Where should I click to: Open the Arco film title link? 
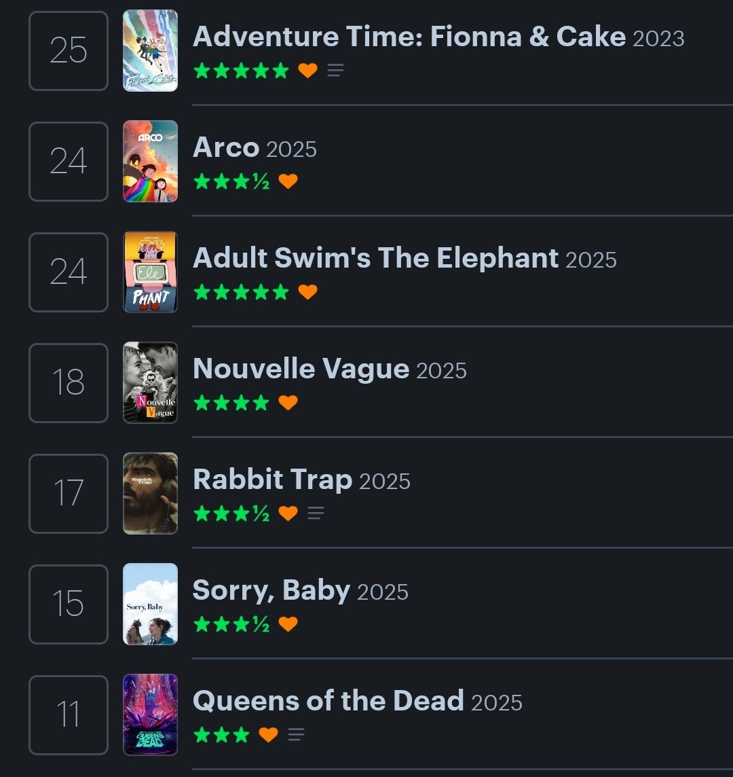226,147
